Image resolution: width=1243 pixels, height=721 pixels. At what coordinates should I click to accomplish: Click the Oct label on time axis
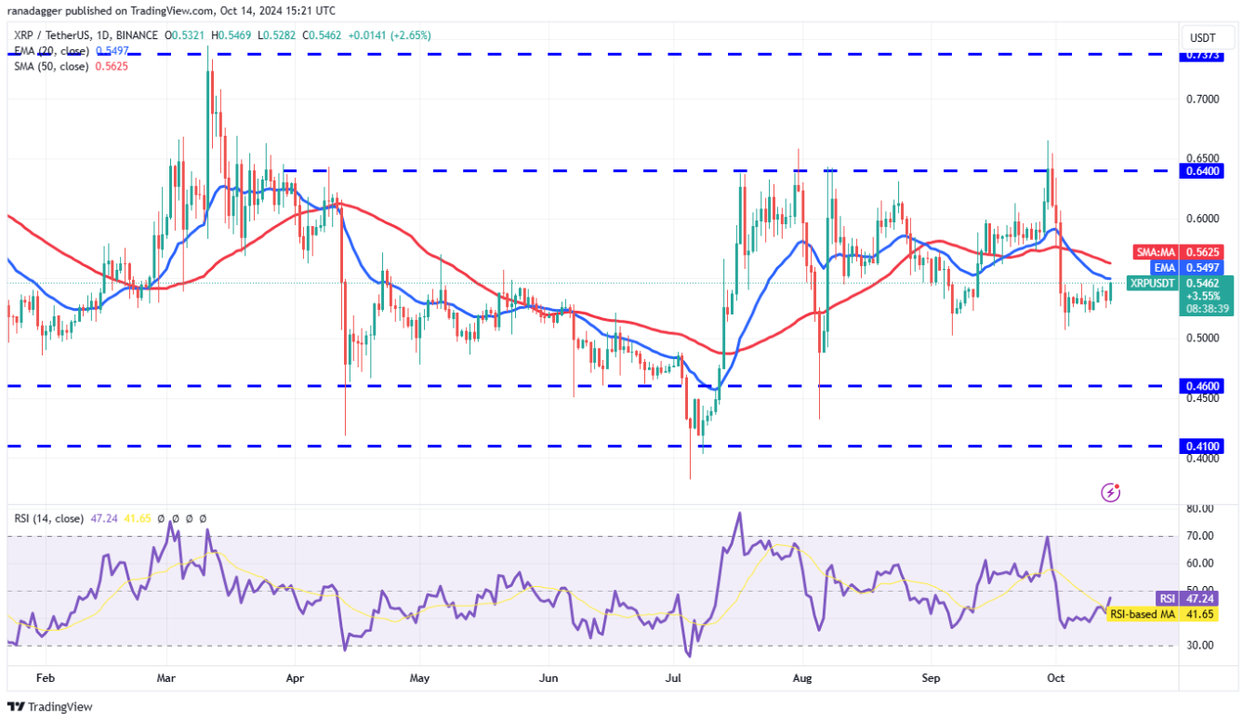[x=1055, y=679]
